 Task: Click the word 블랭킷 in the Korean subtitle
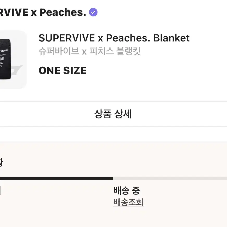point(128,51)
